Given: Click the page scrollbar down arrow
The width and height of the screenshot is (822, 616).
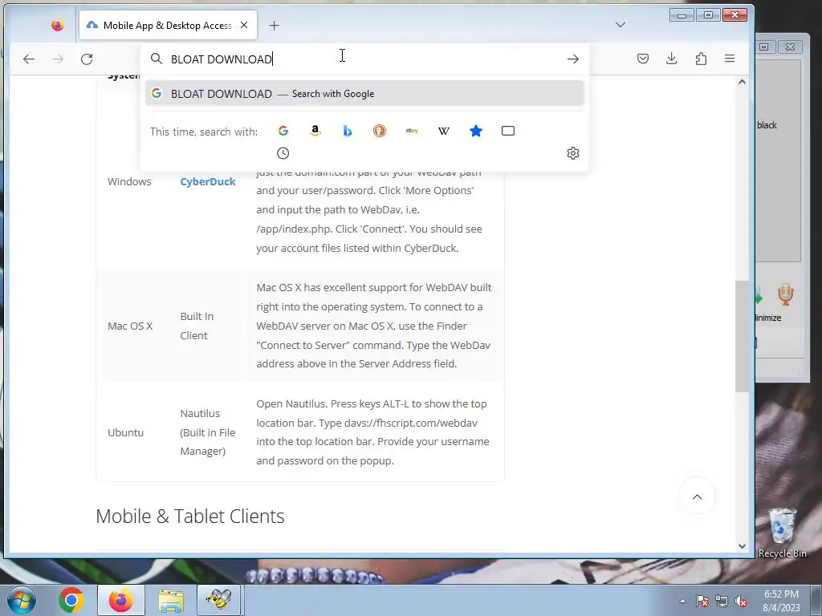Looking at the screenshot, I should click(x=742, y=545).
